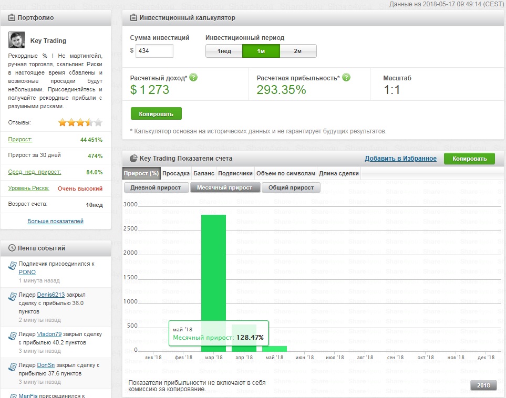Click the tall green мар '18 bar

(x=213, y=273)
